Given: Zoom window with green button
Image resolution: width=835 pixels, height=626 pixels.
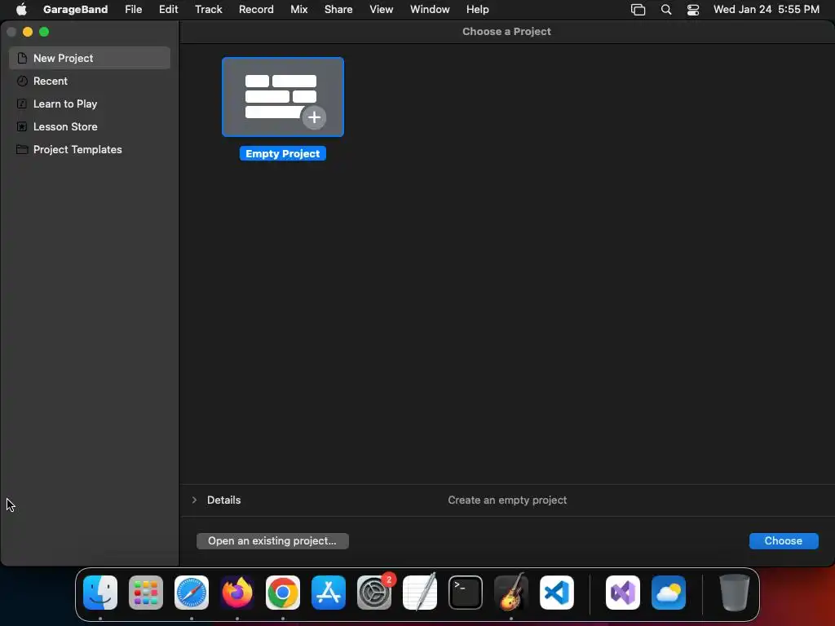Looking at the screenshot, I should tap(44, 32).
